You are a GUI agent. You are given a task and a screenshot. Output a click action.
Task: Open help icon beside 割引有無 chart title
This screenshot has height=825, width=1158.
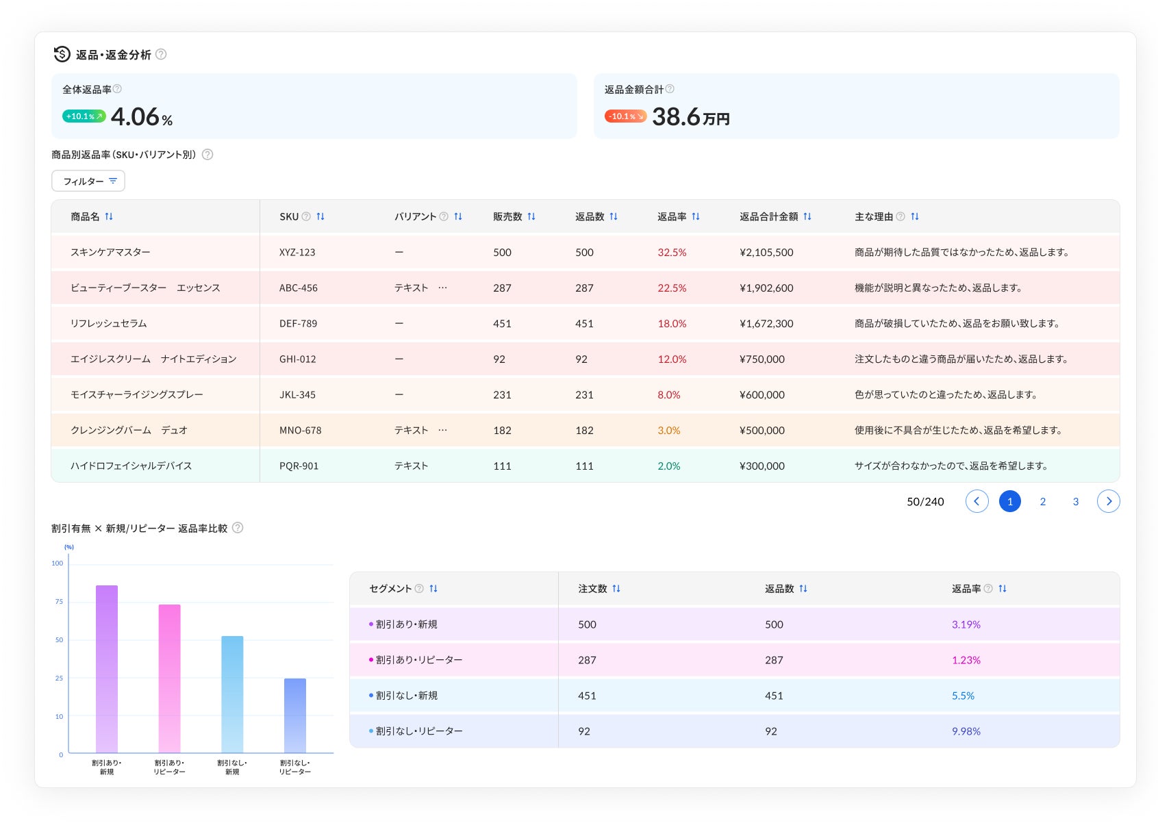click(238, 528)
